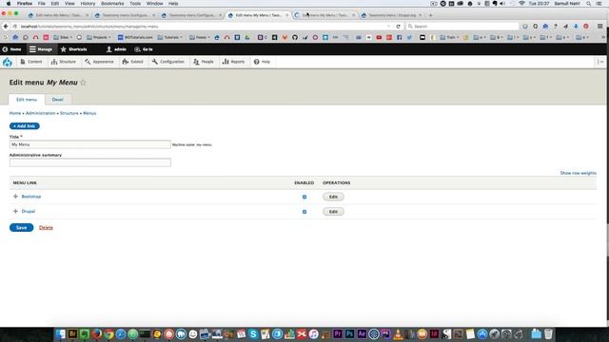
Task: Expand the Train bookmarks folder
Action: (x=449, y=38)
